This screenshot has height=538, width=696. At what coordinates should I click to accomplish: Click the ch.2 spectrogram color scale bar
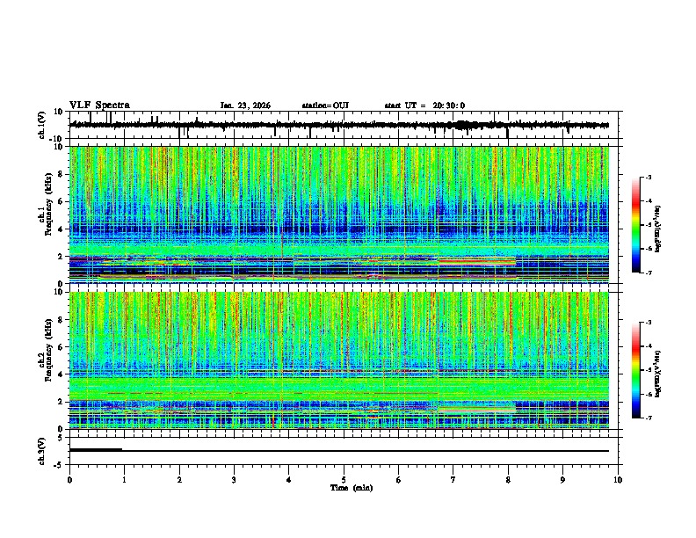636,370
